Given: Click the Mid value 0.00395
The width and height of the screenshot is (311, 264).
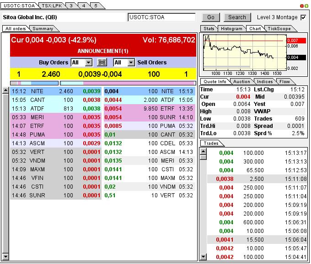Looking at the screenshot, I should (x=294, y=97).
